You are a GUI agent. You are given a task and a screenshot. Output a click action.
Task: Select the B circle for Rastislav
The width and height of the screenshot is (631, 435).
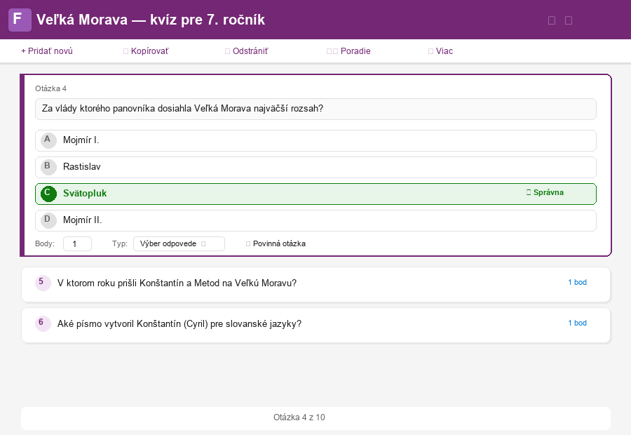point(48,167)
